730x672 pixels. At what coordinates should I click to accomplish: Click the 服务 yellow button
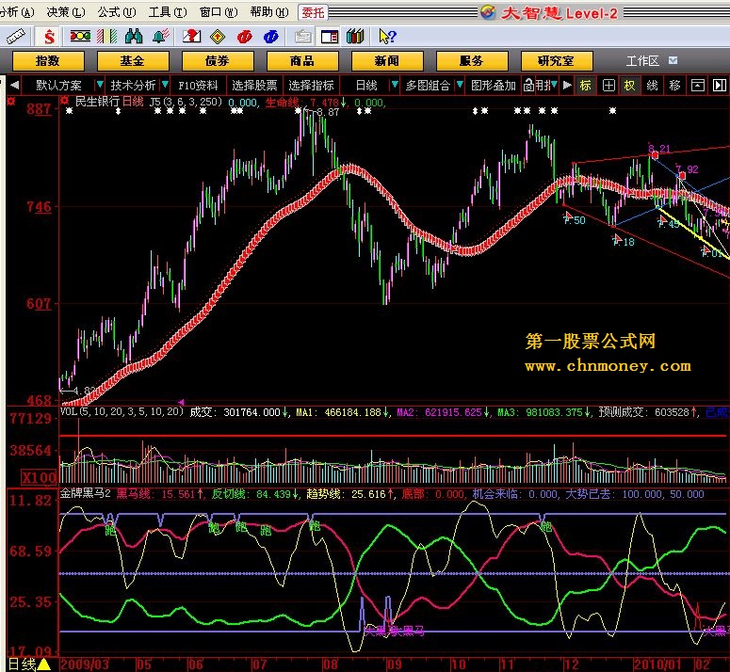[x=472, y=61]
